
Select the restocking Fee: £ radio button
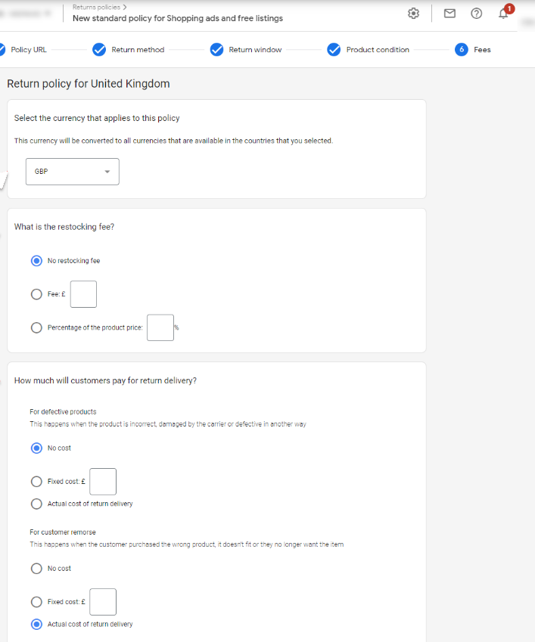(x=36, y=295)
